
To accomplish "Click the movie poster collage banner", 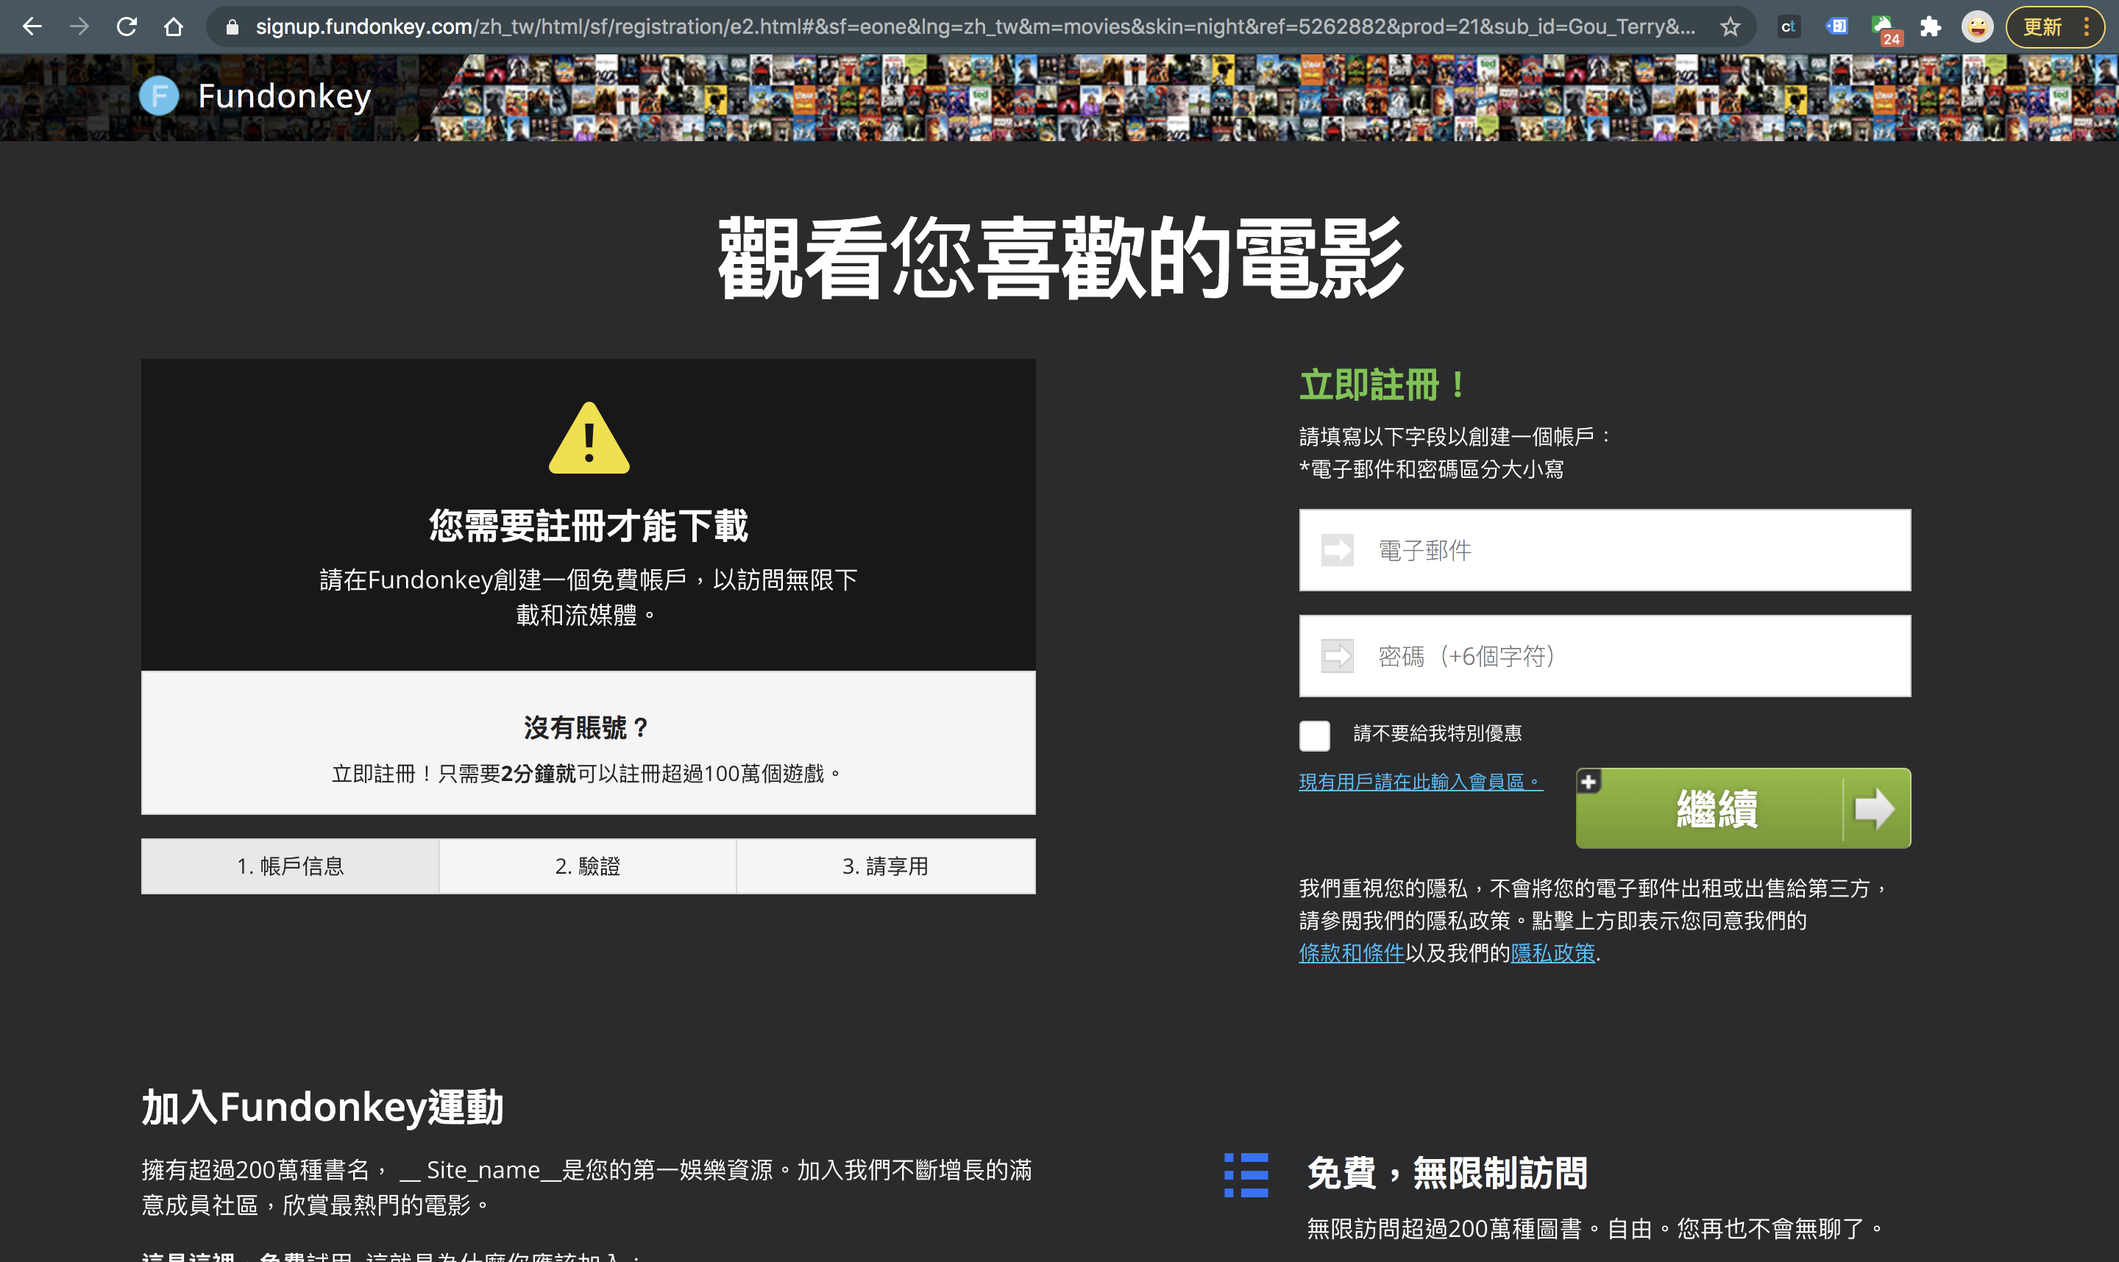I will coord(1268,98).
